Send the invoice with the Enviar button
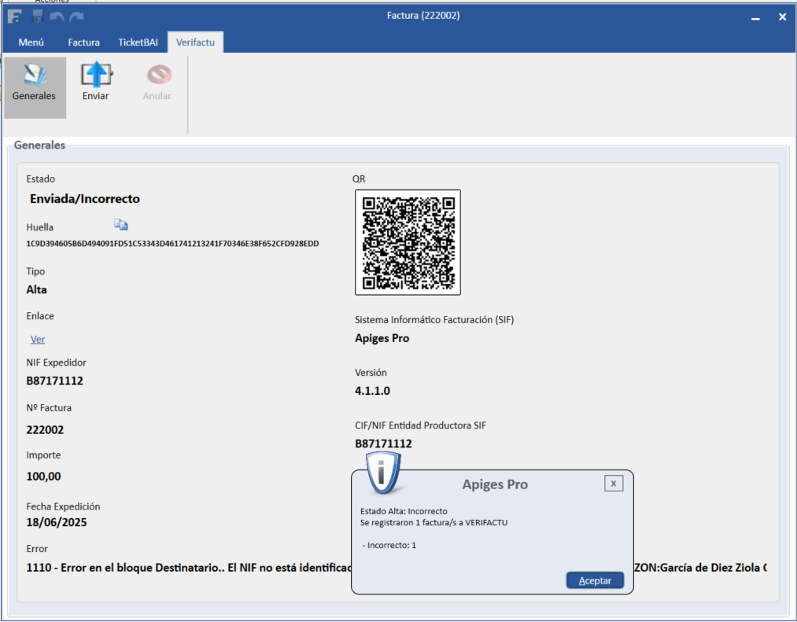 pos(96,83)
